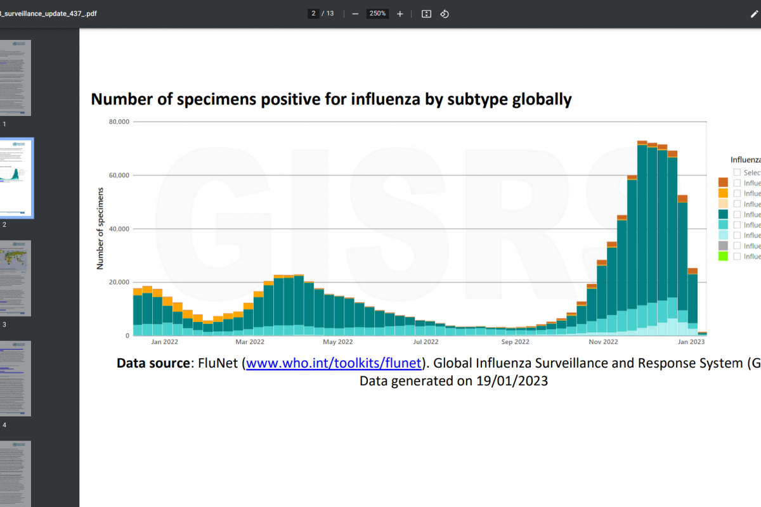The height and width of the screenshot is (507, 761).
Task: Check the box beside bright green swatch
Action: click(x=737, y=256)
